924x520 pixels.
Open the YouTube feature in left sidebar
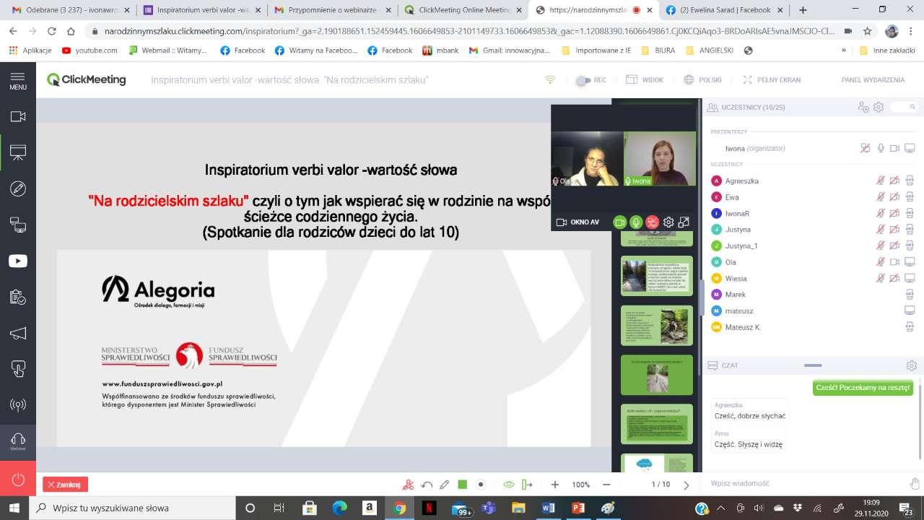click(17, 261)
